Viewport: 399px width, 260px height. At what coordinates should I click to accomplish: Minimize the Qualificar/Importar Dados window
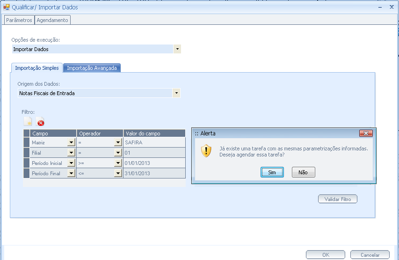[380, 7]
